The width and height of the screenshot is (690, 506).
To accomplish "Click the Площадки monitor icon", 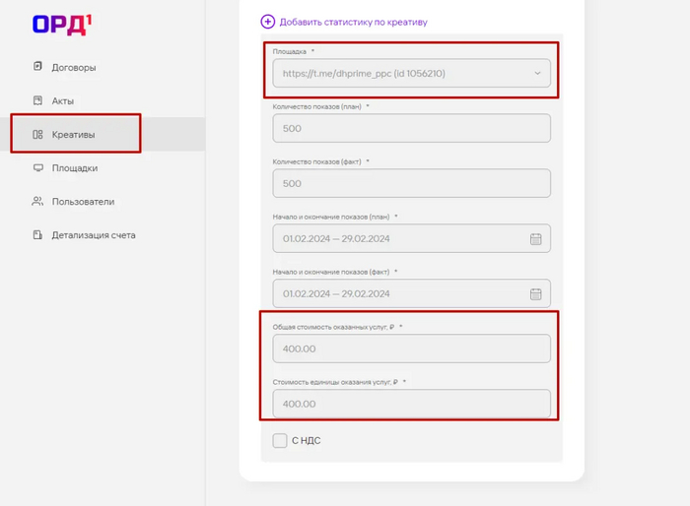I will click(37, 168).
